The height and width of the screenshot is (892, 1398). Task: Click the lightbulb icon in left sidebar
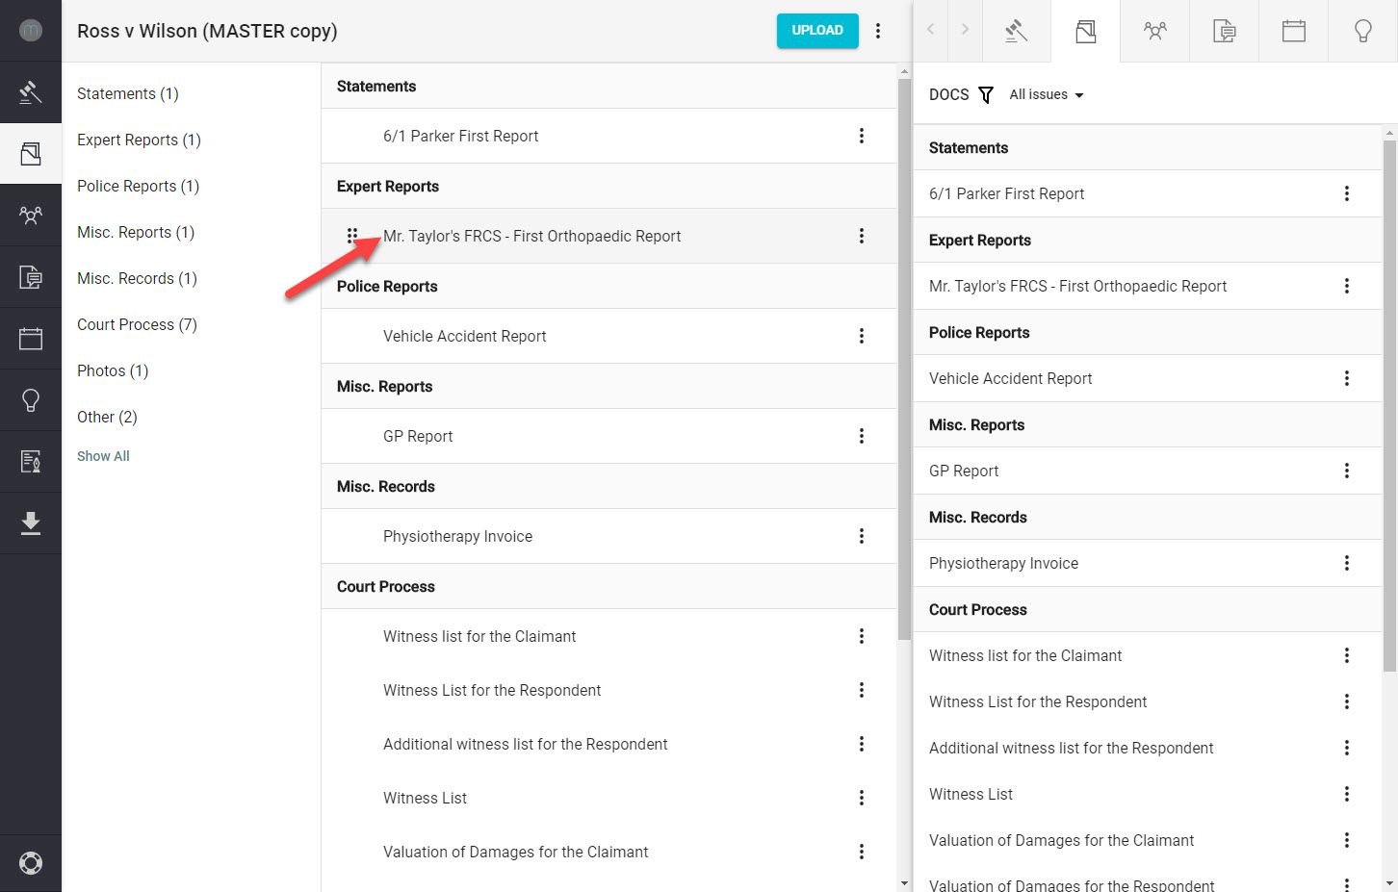coord(31,400)
